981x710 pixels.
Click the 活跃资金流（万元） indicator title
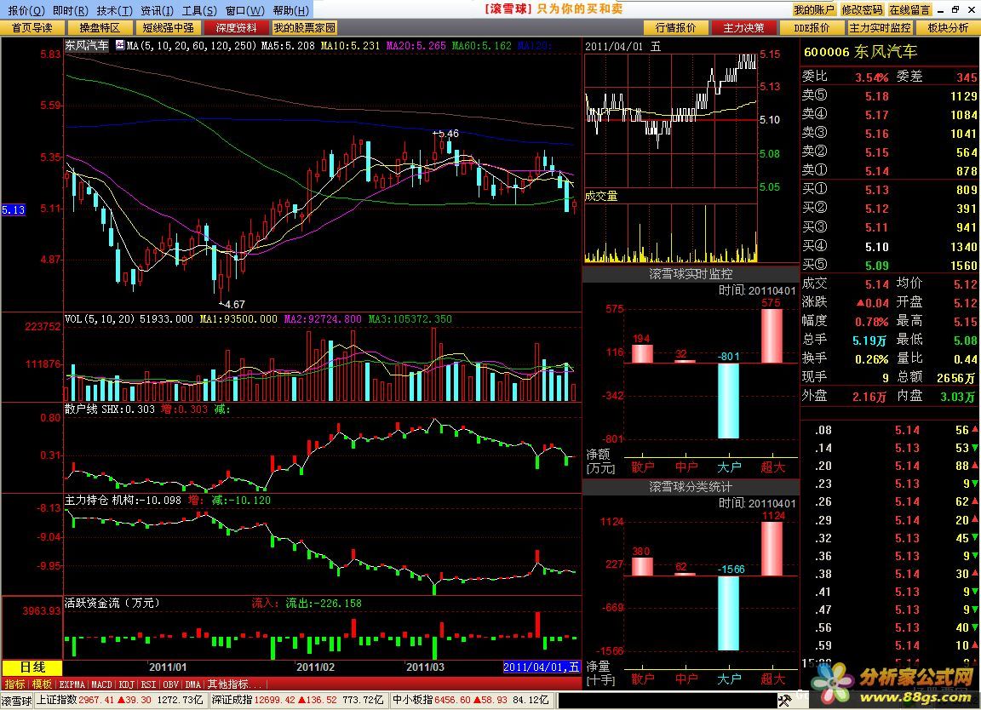(x=112, y=603)
